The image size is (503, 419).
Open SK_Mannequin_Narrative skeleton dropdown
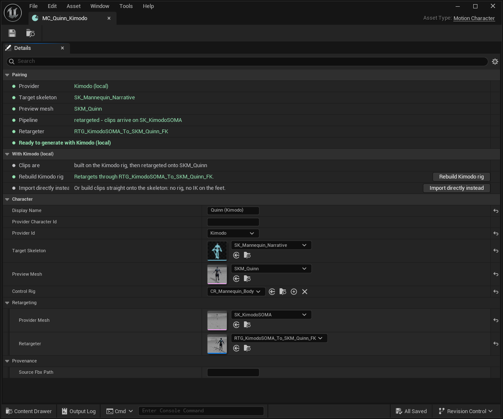pos(271,245)
